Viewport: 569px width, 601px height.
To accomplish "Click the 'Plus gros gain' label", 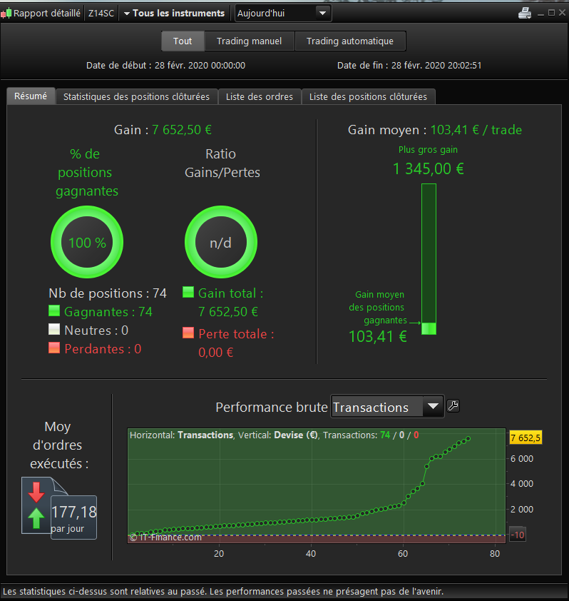I will click(x=428, y=149).
